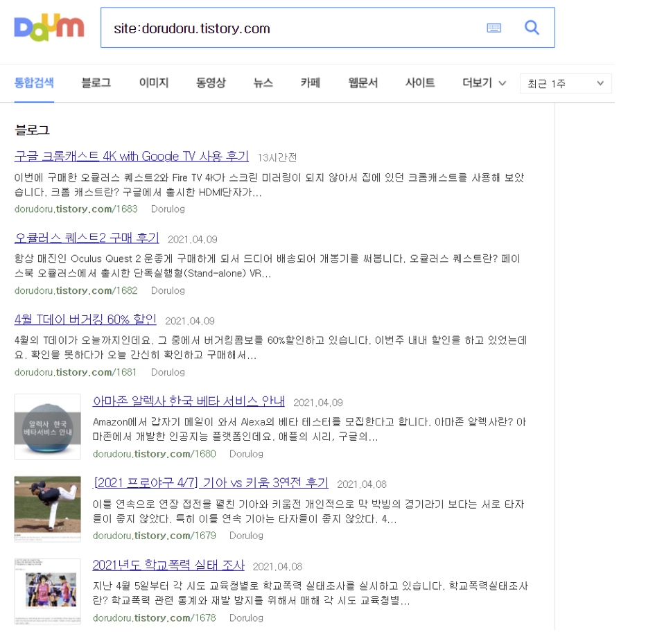This screenshot has width=646, height=632.
Task: Switch to the 이미지 tab
Action: click(154, 82)
